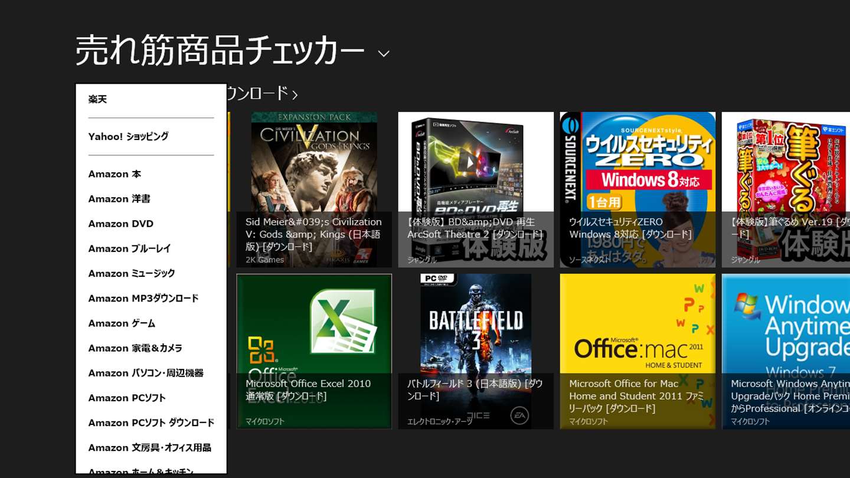Select Amazon PCソフト ダウンロード entry
Screen dimensions: 850x478
[151, 423]
